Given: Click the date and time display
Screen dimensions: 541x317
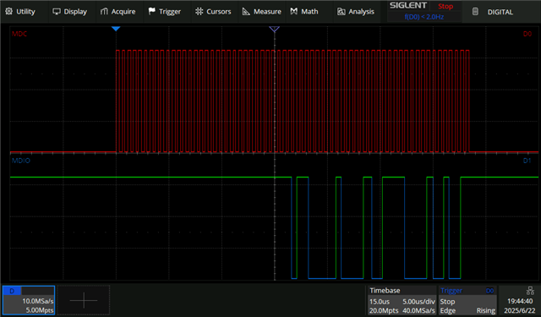Looking at the screenshot, I should 519,306.
